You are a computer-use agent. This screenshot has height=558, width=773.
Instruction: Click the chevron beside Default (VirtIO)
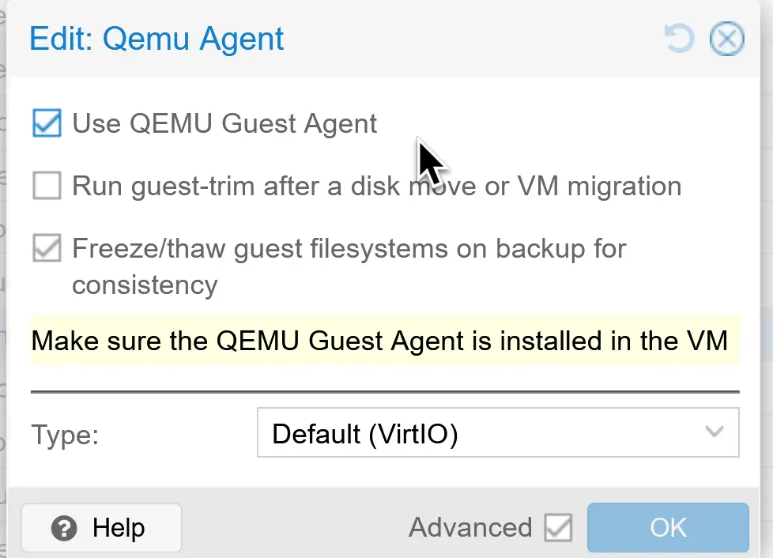(x=714, y=432)
